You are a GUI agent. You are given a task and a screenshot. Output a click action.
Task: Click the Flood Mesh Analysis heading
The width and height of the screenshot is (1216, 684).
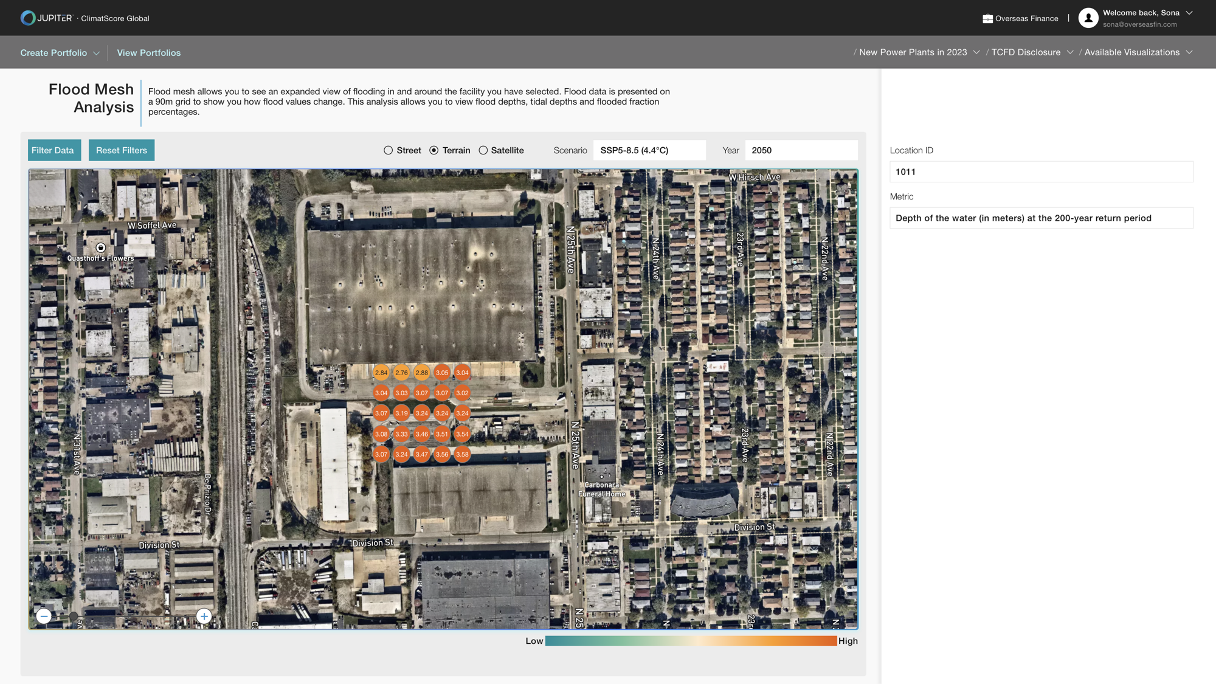[91, 98]
